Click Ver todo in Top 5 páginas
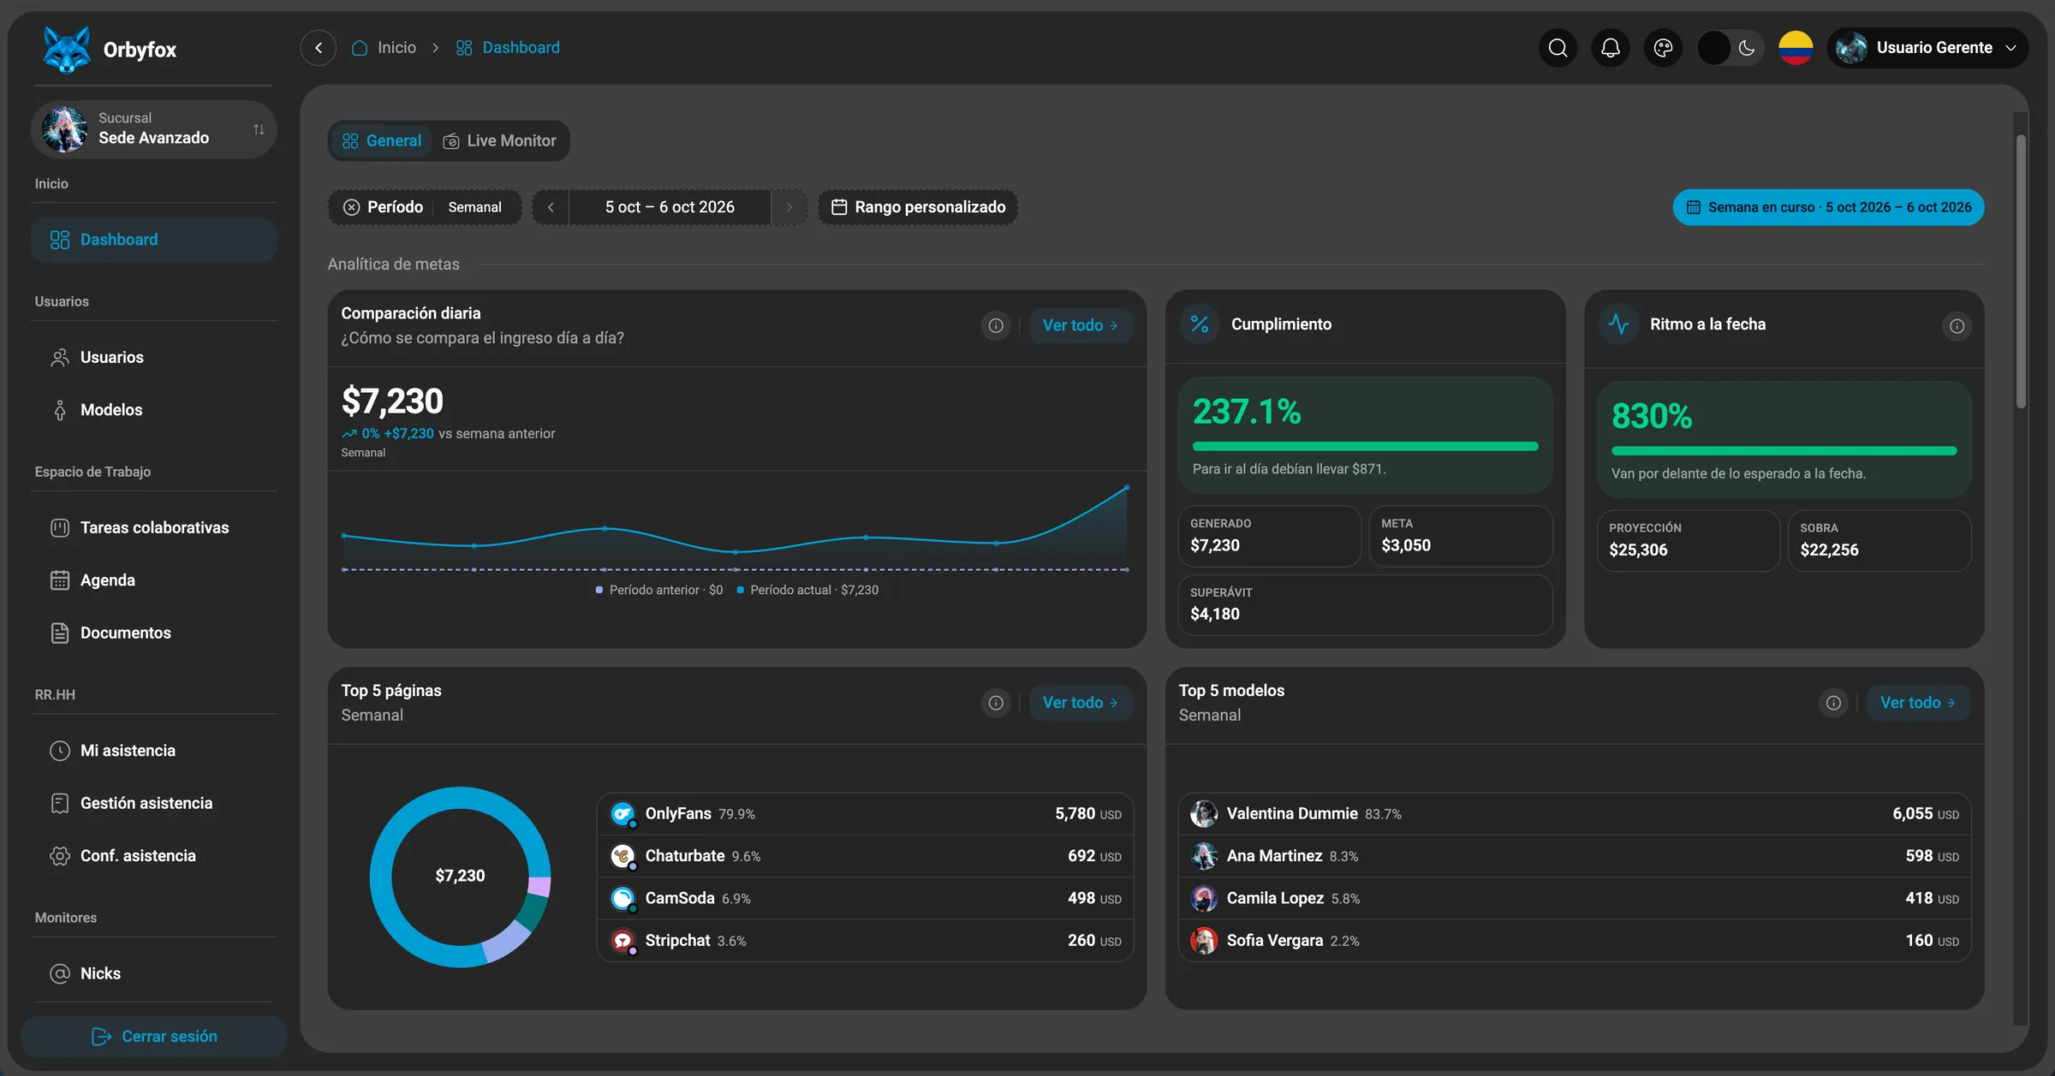Screen dimensions: 2055x1076 point(1081,703)
